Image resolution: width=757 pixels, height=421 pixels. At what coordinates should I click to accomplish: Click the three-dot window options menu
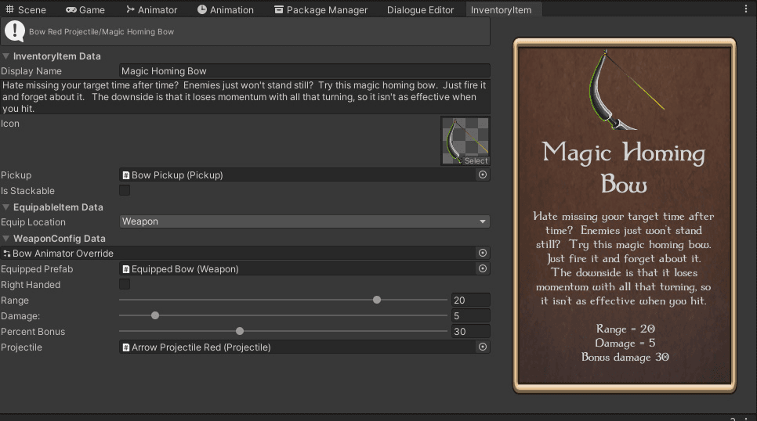click(745, 9)
